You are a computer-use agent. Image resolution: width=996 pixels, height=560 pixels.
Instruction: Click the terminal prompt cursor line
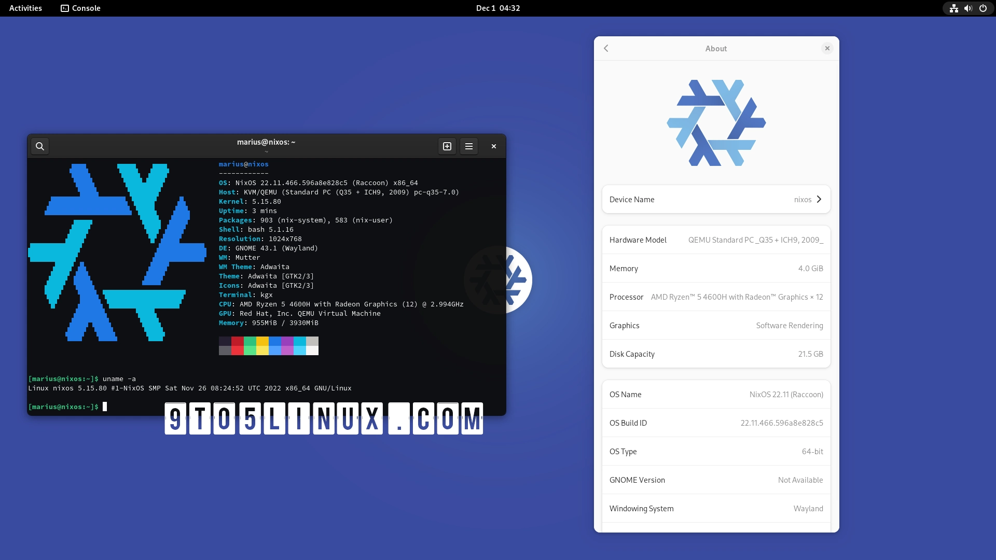point(105,407)
